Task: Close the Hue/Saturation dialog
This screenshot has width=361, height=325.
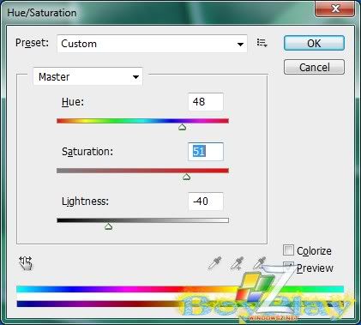Action: [x=335, y=9]
